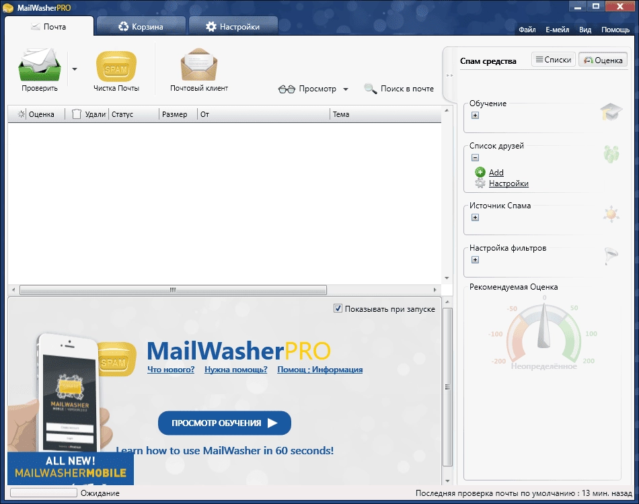The image size is (639, 504).
Task: Open the Просмотр dropdown arrow
Action: pyautogui.click(x=346, y=89)
